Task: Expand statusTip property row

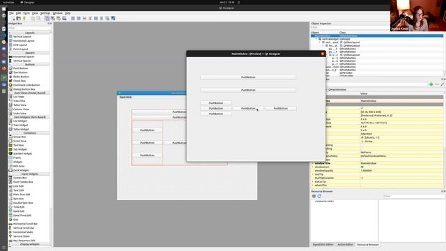Action: (313, 181)
